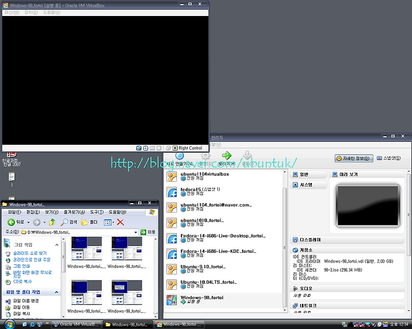Open the address bar dropdown arrow
Screen dimensions: 412x329
point(136,232)
